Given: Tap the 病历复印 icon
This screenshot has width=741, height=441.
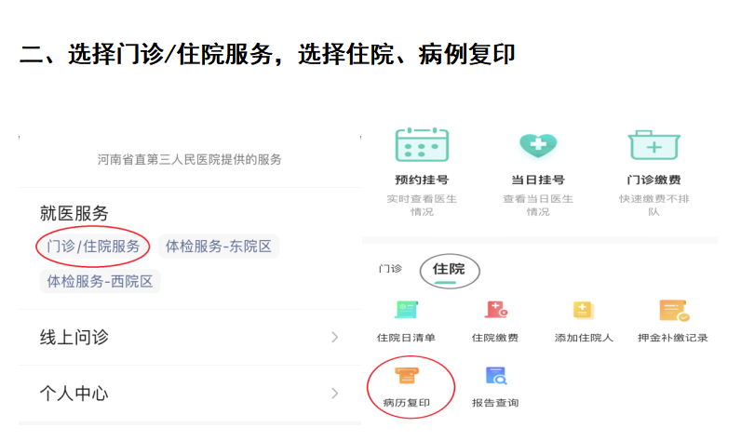Looking at the screenshot, I should 407,377.
